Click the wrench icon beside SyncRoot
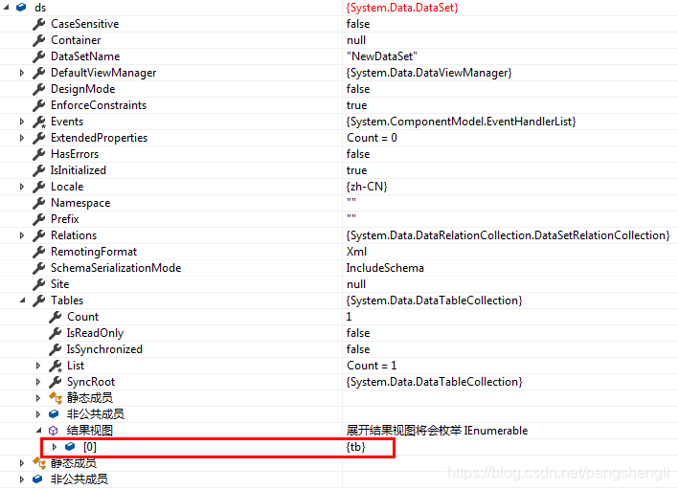This screenshot has height=490, width=678. pyautogui.click(x=55, y=382)
